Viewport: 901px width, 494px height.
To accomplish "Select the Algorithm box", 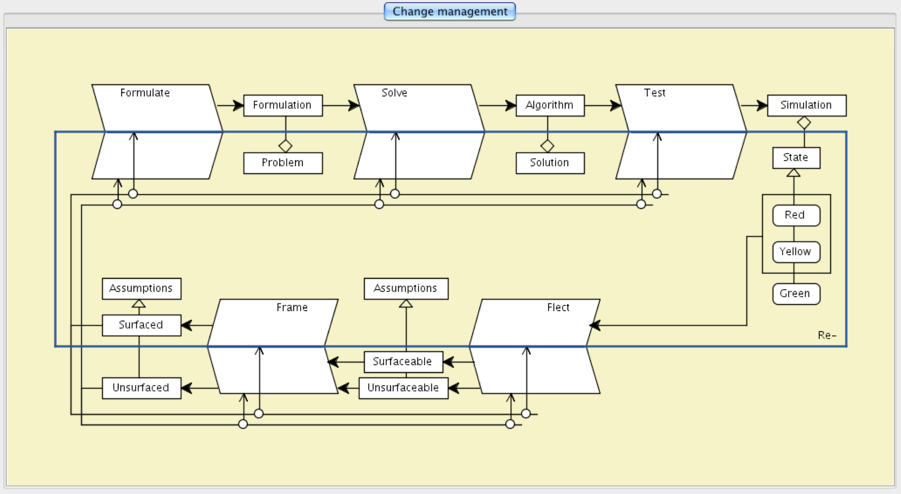I will pyautogui.click(x=550, y=105).
